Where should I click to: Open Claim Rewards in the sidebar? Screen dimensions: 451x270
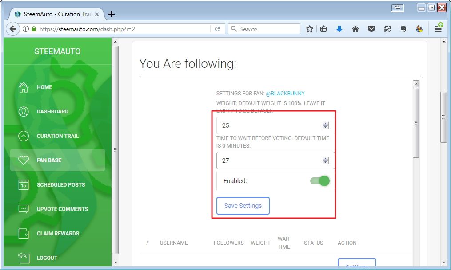(57, 233)
